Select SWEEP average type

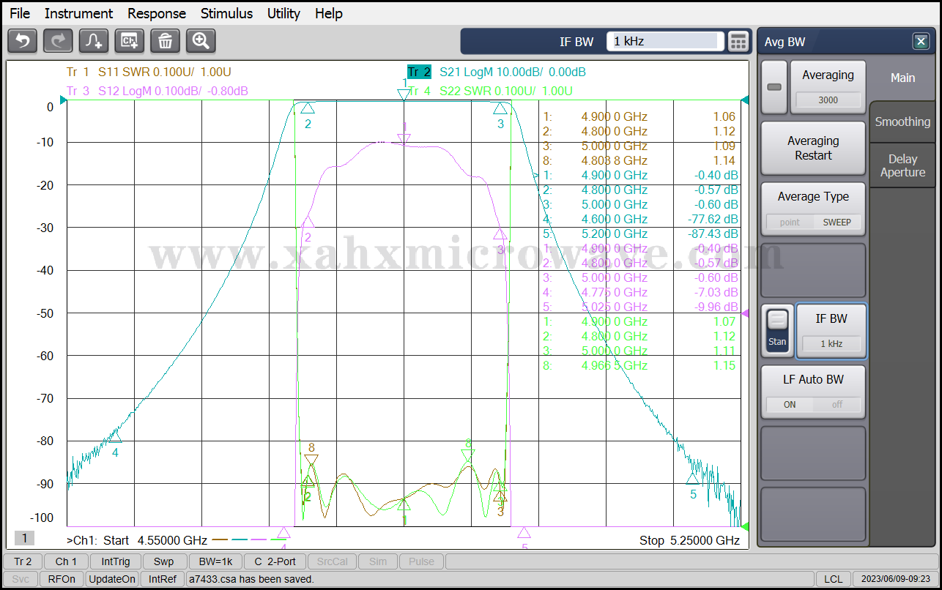click(837, 222)
